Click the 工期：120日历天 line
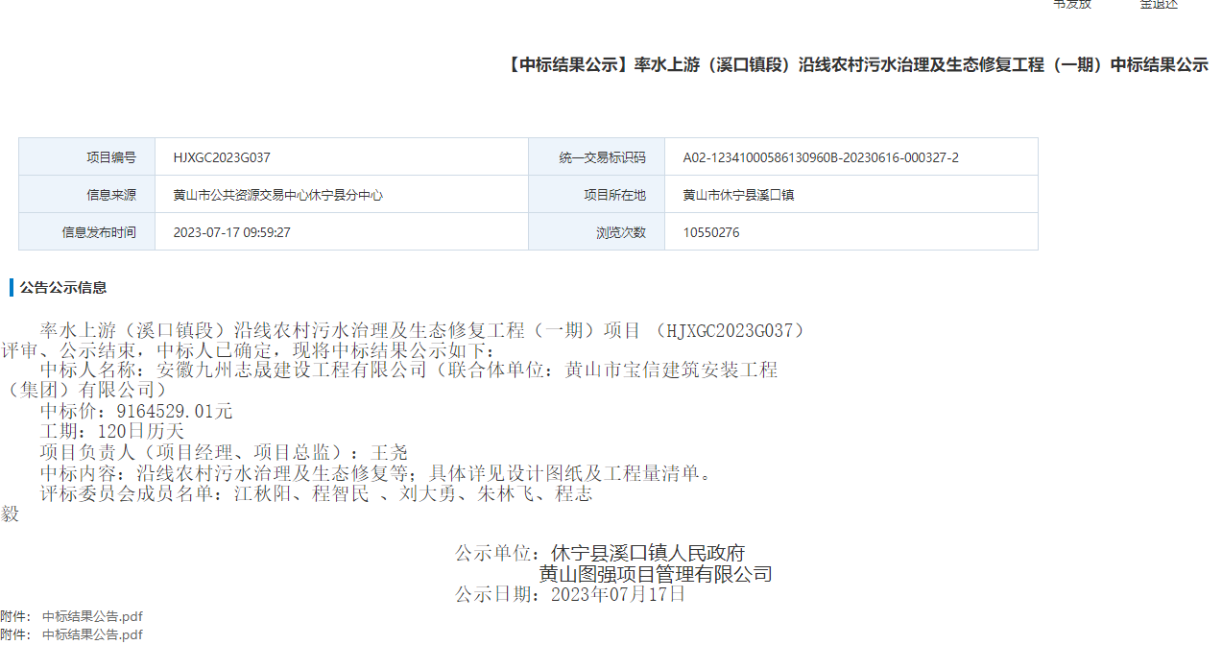The width and height of the screenshot is (1222, 669). pos(112,431)
